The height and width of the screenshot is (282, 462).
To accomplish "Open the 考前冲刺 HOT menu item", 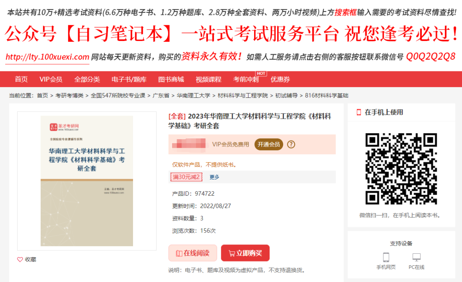I will (246, 79).
